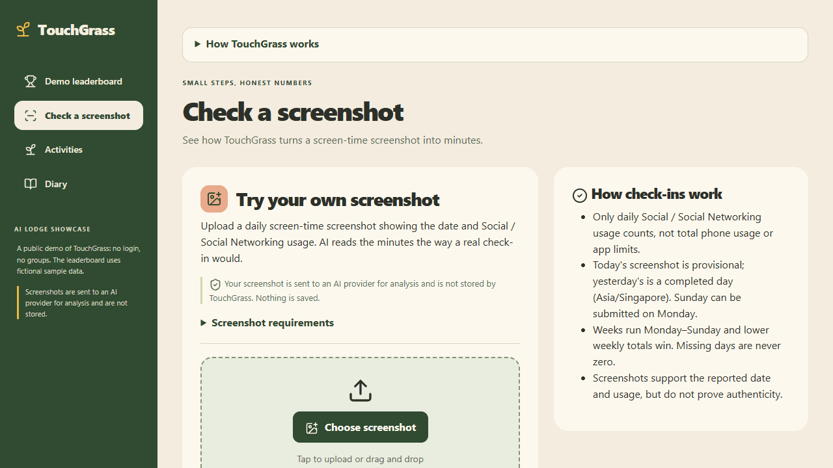Screen dimensions: 833x468
Task: Click the TouchGrass sprout logo icon
Action: (23, 30)
